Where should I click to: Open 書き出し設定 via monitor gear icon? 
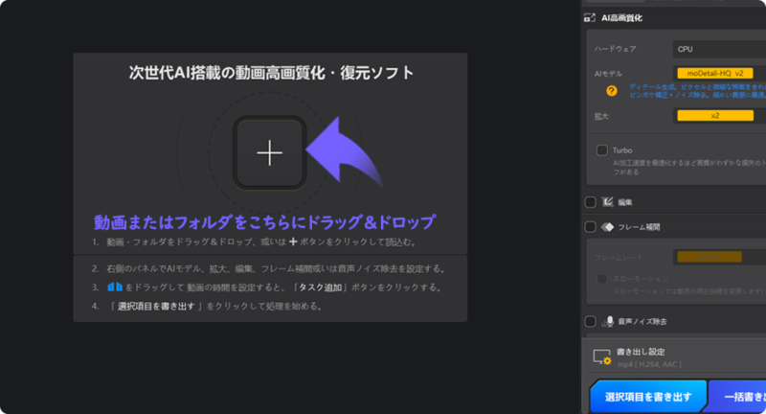coord(601,357)
